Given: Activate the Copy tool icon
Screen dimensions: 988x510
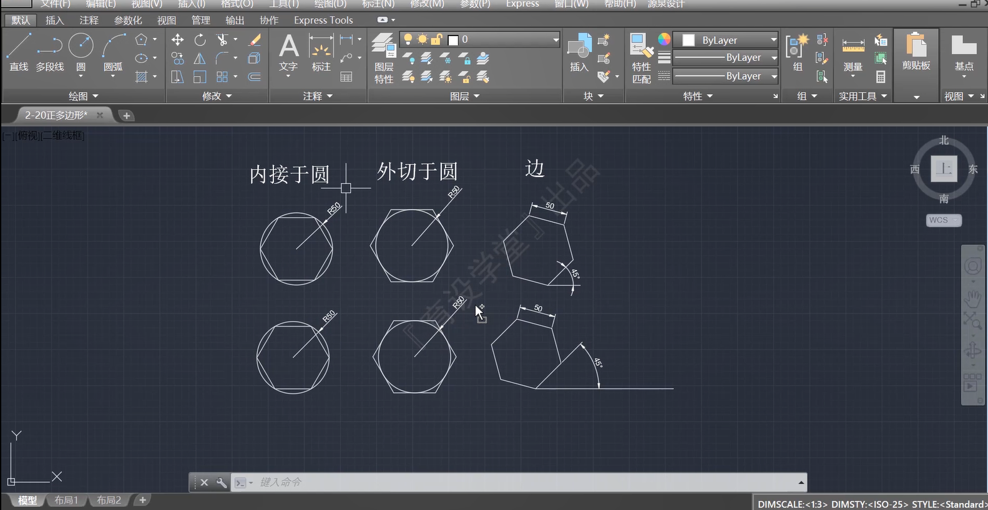Looking at the screenshot, I should click(x=178, y=59).
